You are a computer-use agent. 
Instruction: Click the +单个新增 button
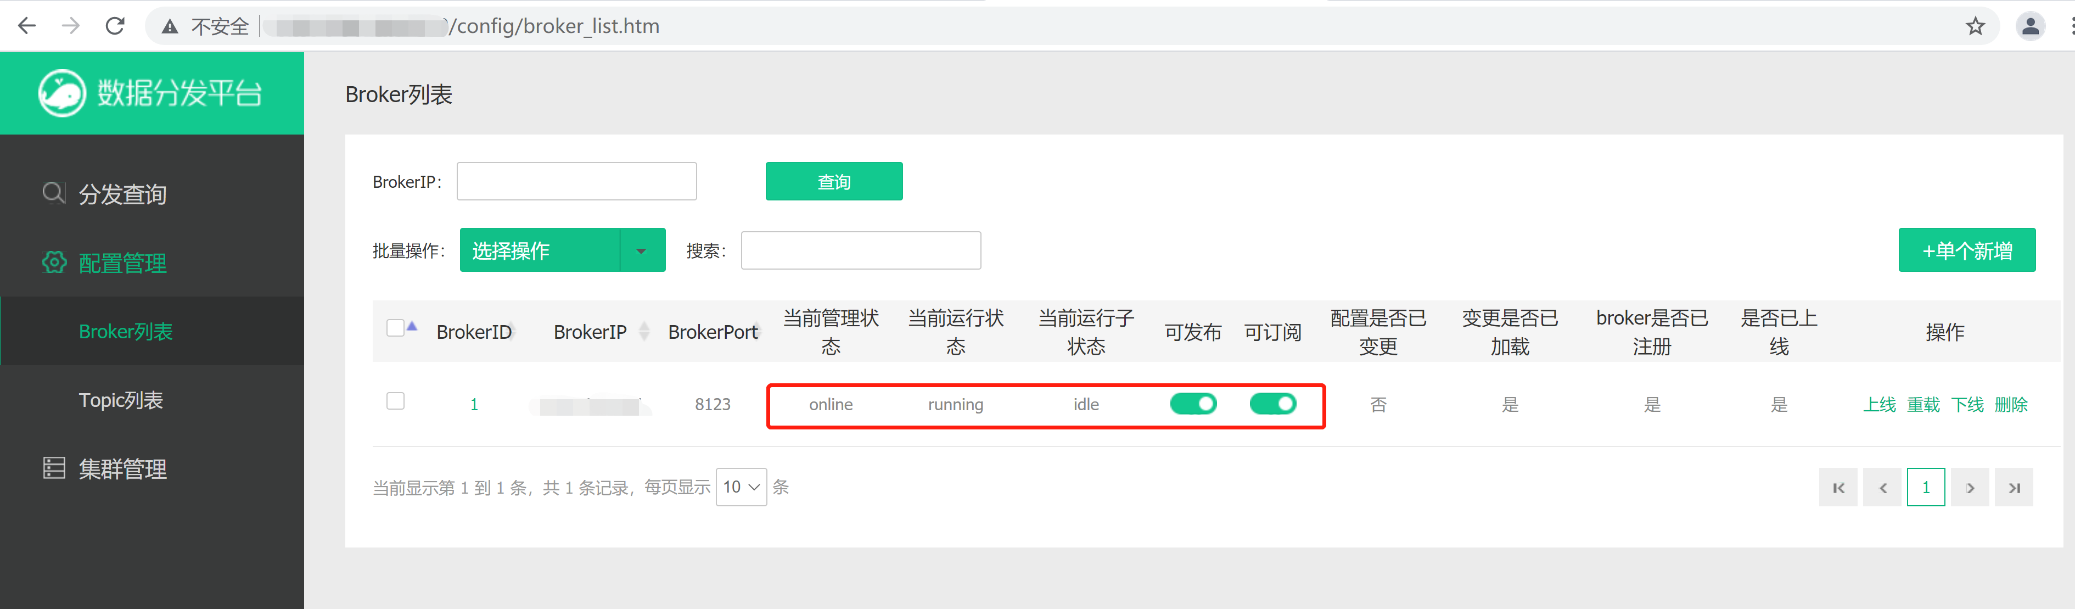(x=1966, y=250)
